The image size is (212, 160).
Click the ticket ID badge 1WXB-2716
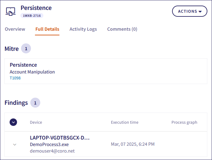click(x=32, y=16)
